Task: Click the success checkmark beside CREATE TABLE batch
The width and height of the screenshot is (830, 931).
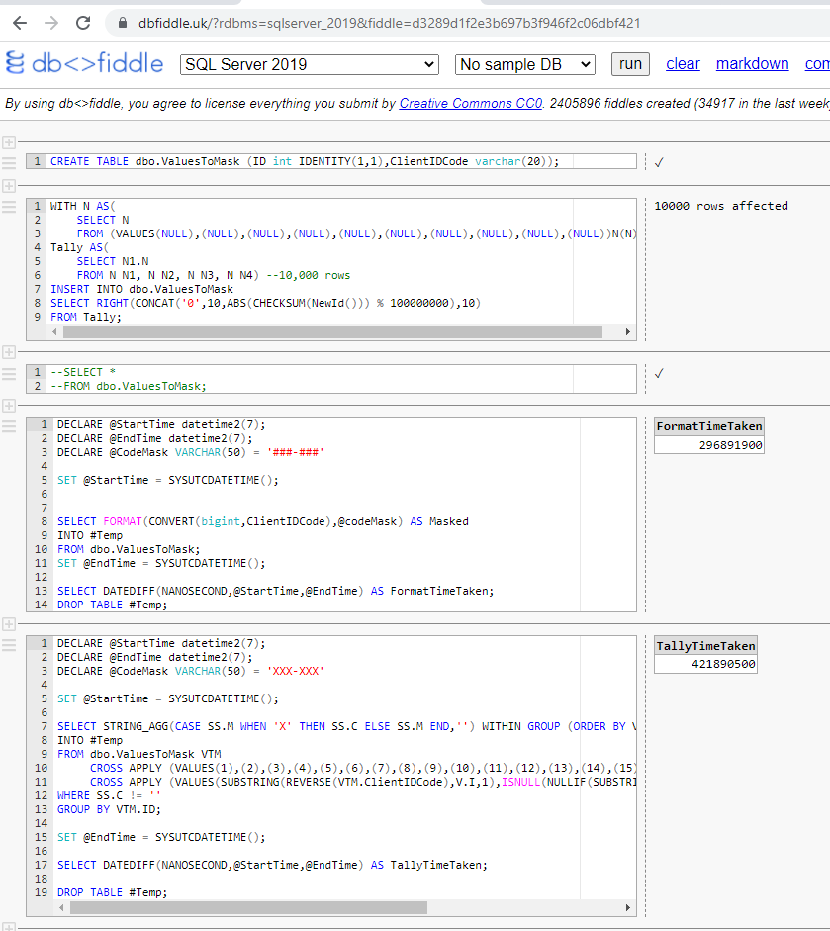Action: [x=659, y=162]
